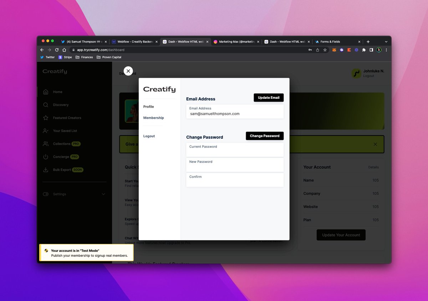Open the MetaMask fox extension
The image size is (428, 301).
click(x=334, y=50)
